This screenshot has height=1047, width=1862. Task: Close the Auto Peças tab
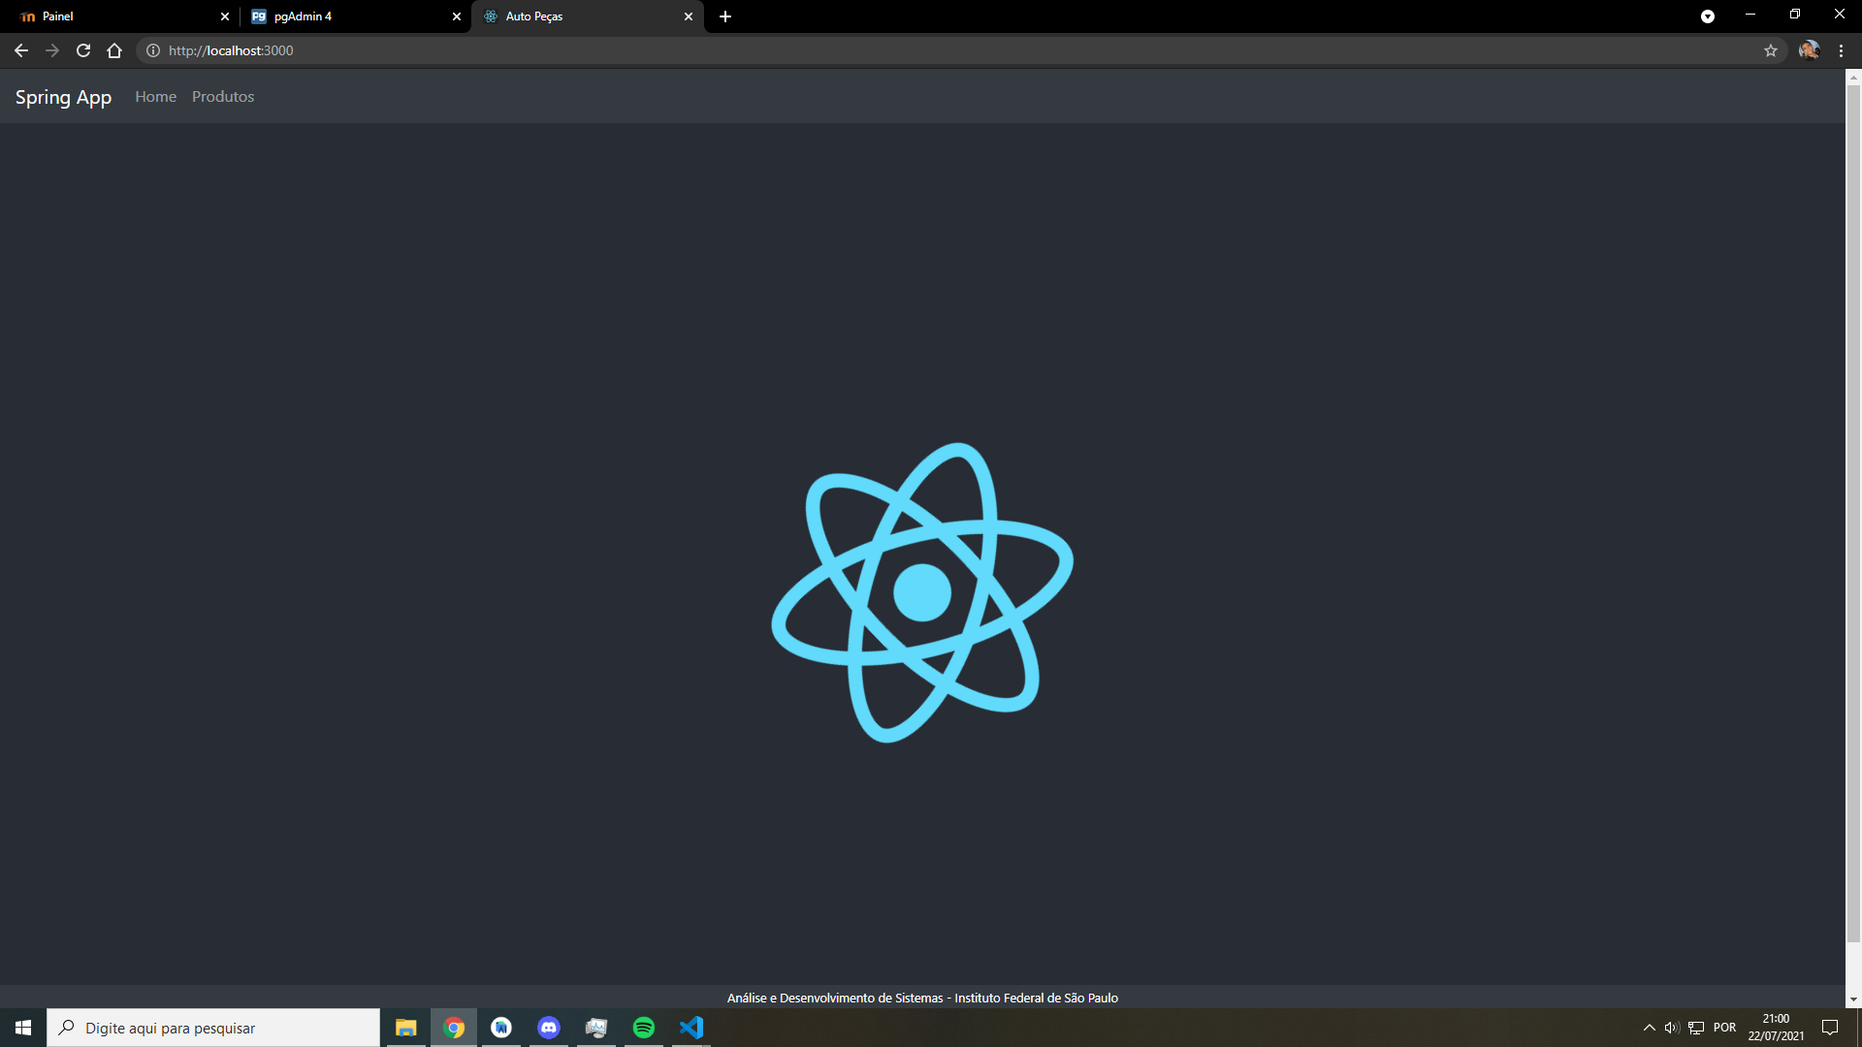tap(689, 16)
